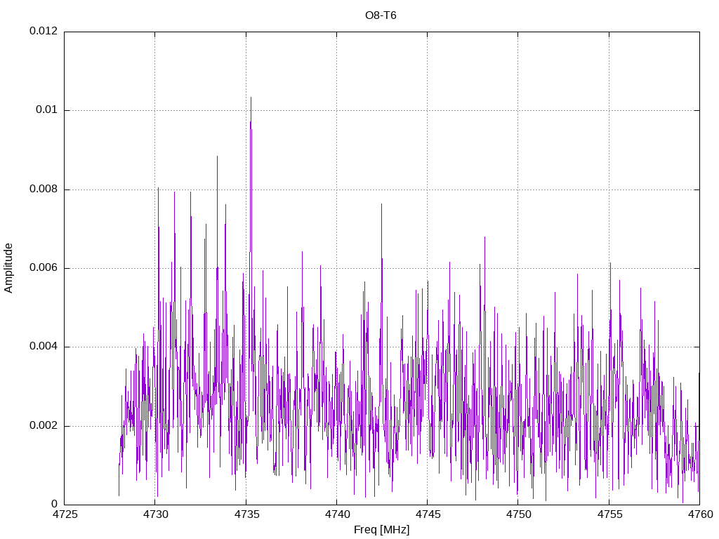Image resolution: width=719 pixels, height=539 pixels.
Task: Click the 4755 x-axis tick label
Action: click(x=609, y=514)
